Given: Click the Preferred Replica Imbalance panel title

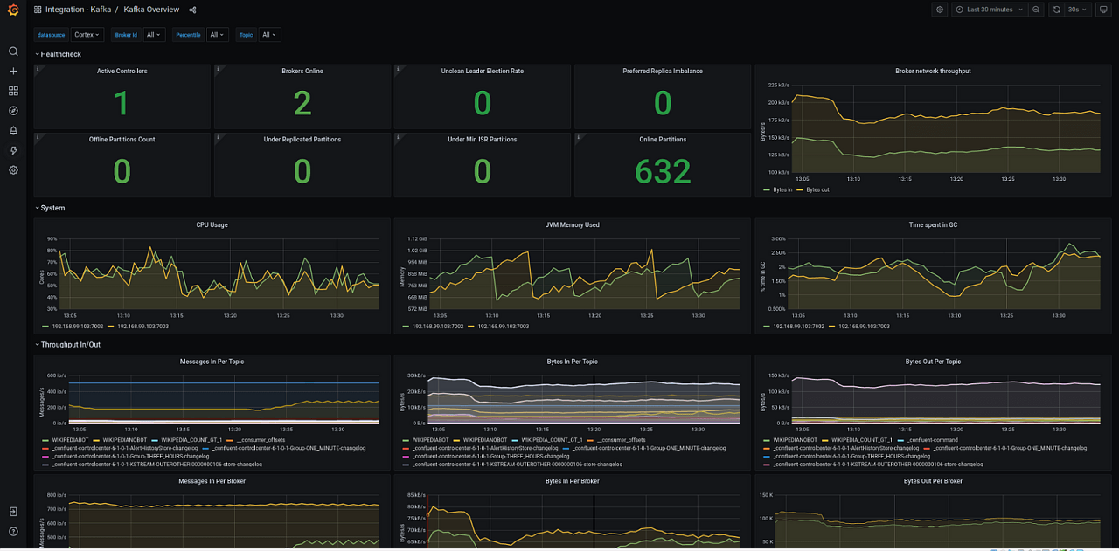Looking at the screenshot, I should click(x=663, y=71).
